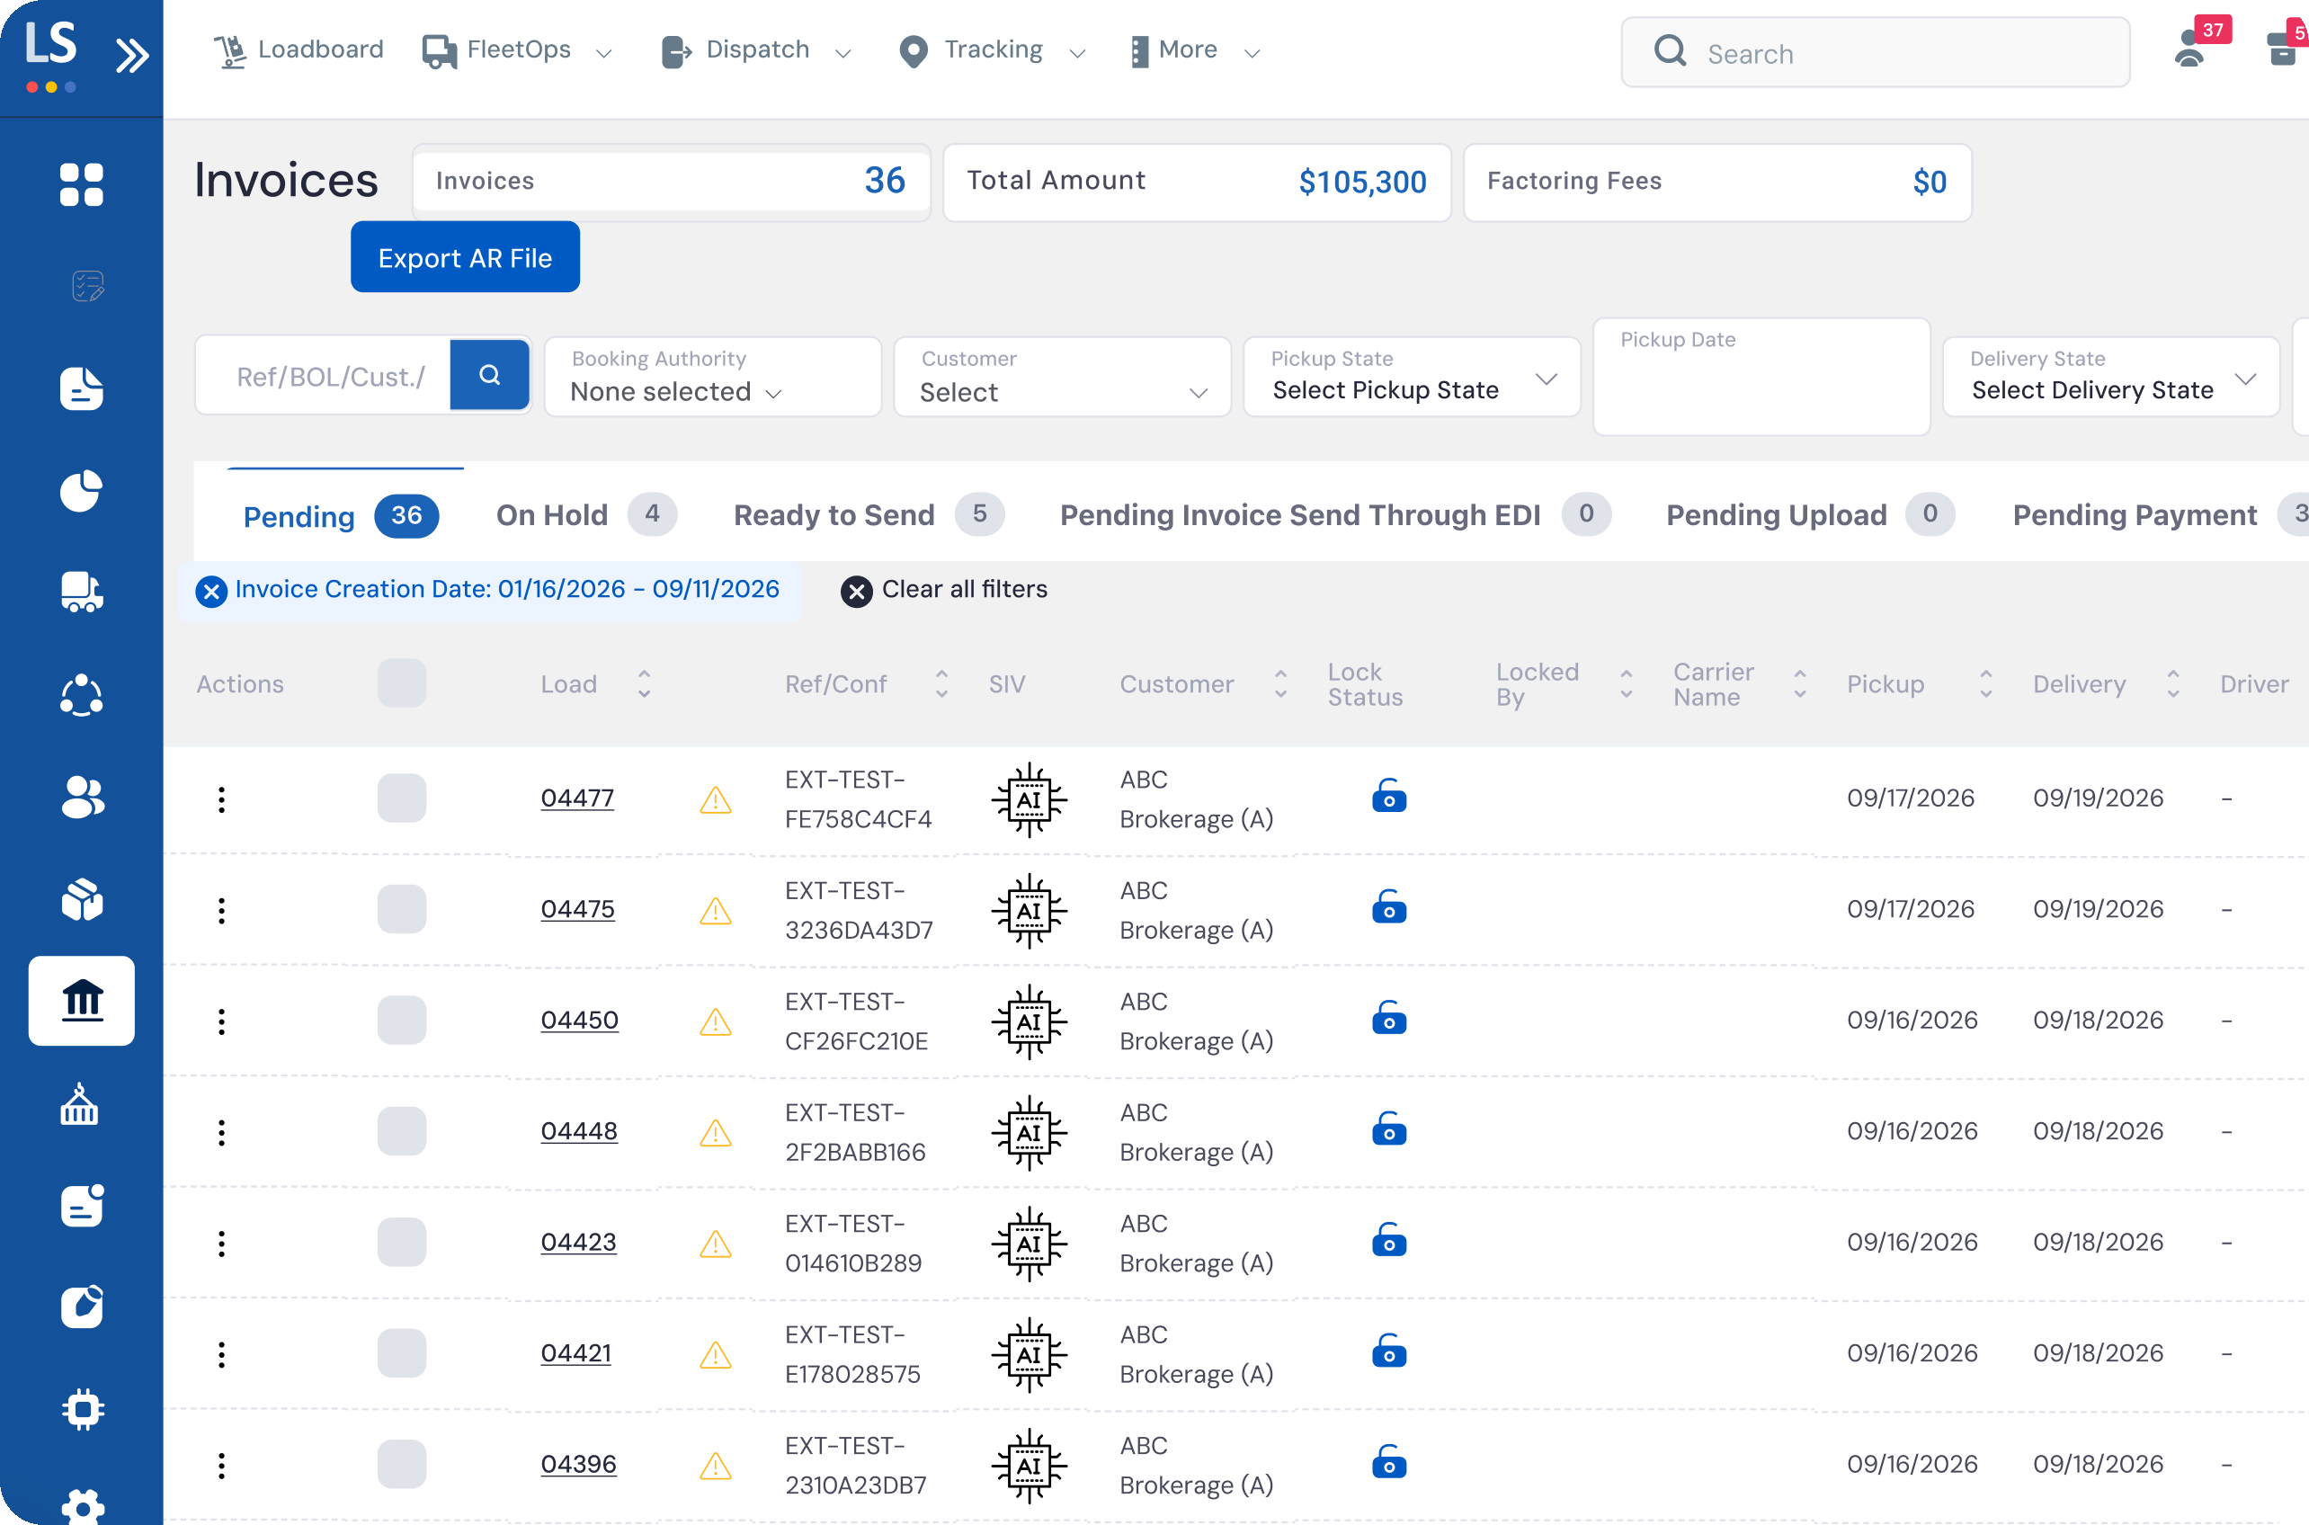
Task: Open the Loadboard menu item
Action: click(299, 49)
